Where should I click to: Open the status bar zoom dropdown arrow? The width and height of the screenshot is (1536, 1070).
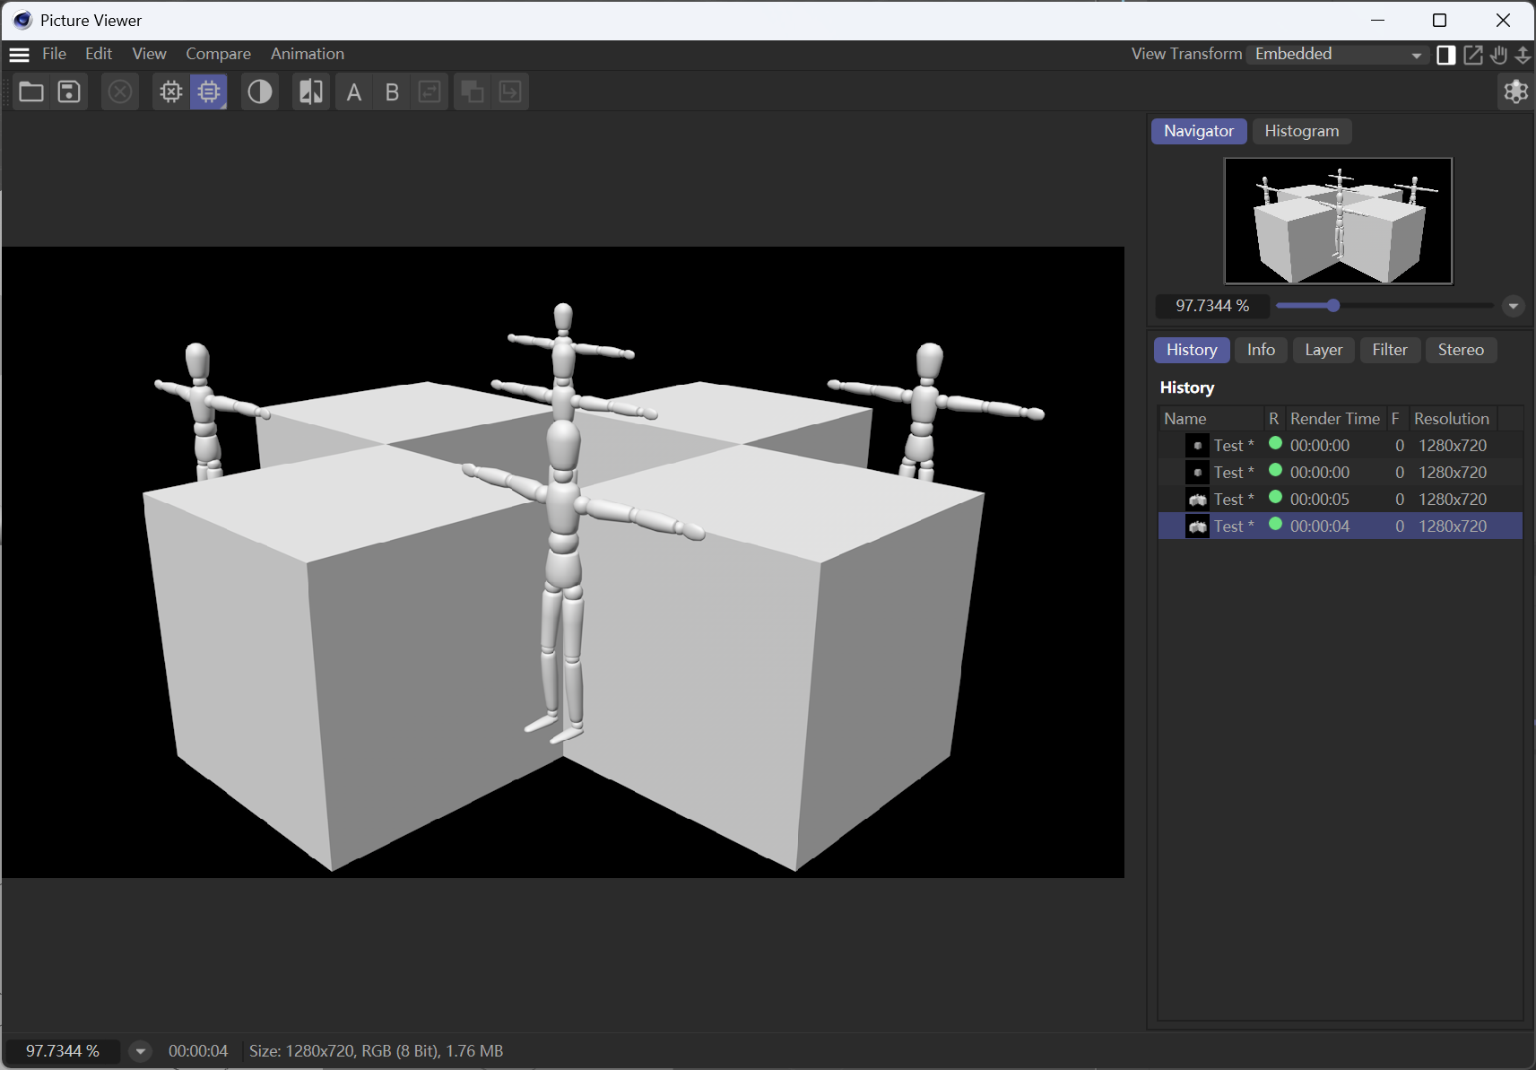coord(140,1051)
